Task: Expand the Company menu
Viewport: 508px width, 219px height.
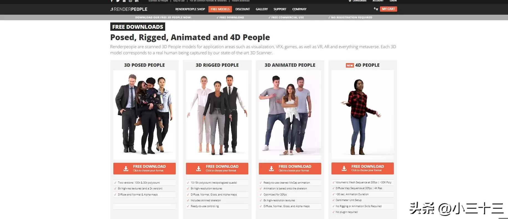Action: click(299, 9)
